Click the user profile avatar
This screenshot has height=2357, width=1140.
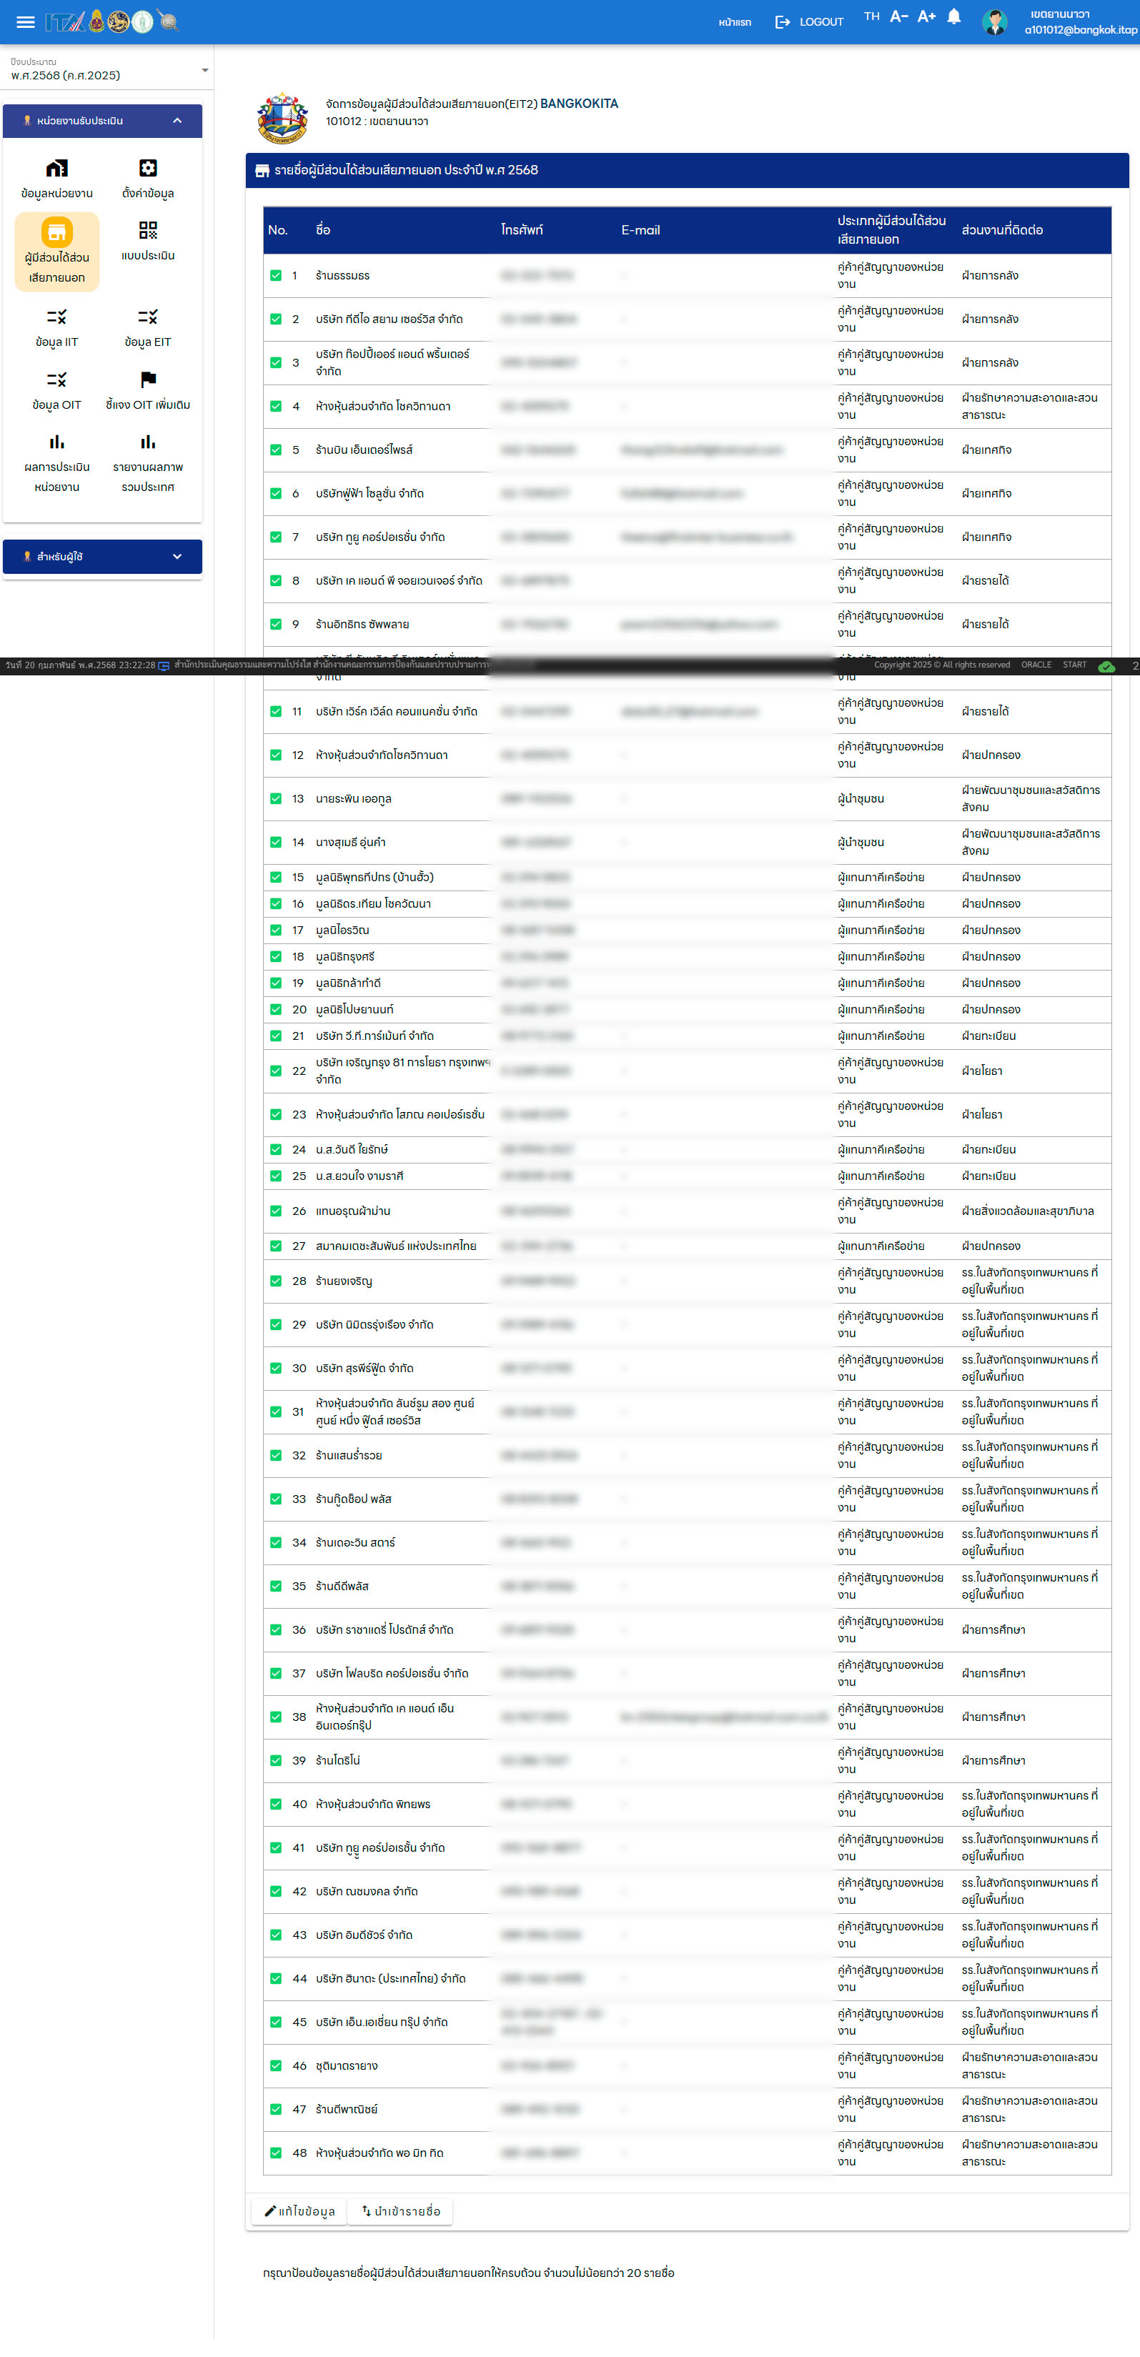(x=994, y=22)
